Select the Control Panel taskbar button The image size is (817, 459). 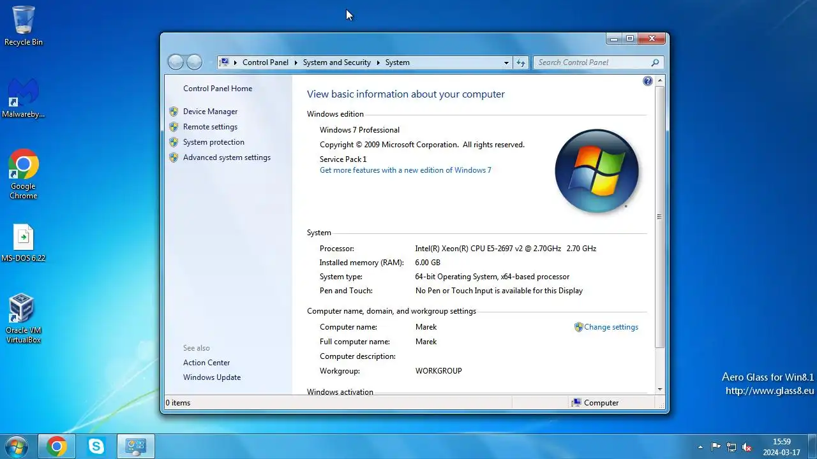[136, 447]
